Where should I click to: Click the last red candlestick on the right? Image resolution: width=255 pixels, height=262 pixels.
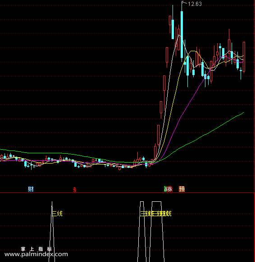244,57
